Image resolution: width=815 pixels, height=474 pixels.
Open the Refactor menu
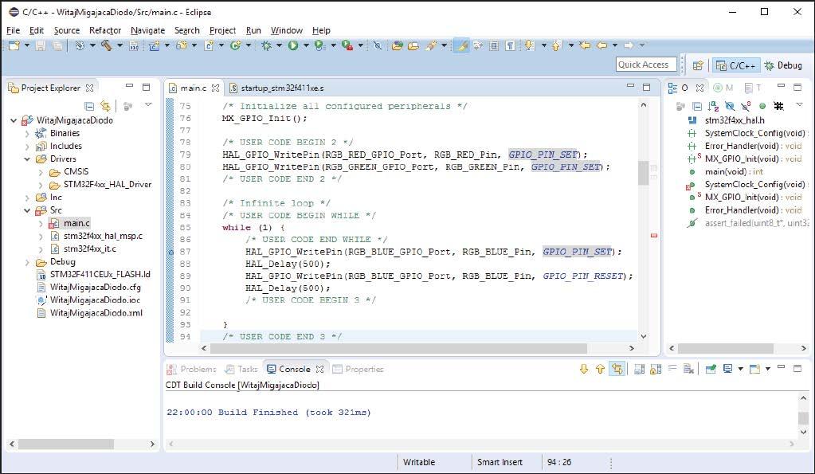[105, 30]
